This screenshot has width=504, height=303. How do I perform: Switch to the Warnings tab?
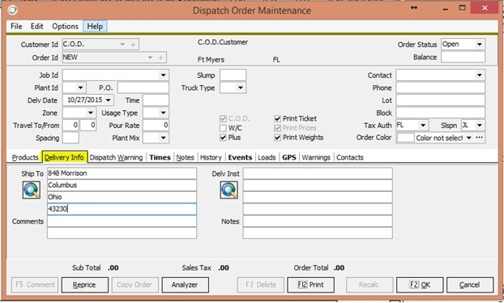(316, 157)
